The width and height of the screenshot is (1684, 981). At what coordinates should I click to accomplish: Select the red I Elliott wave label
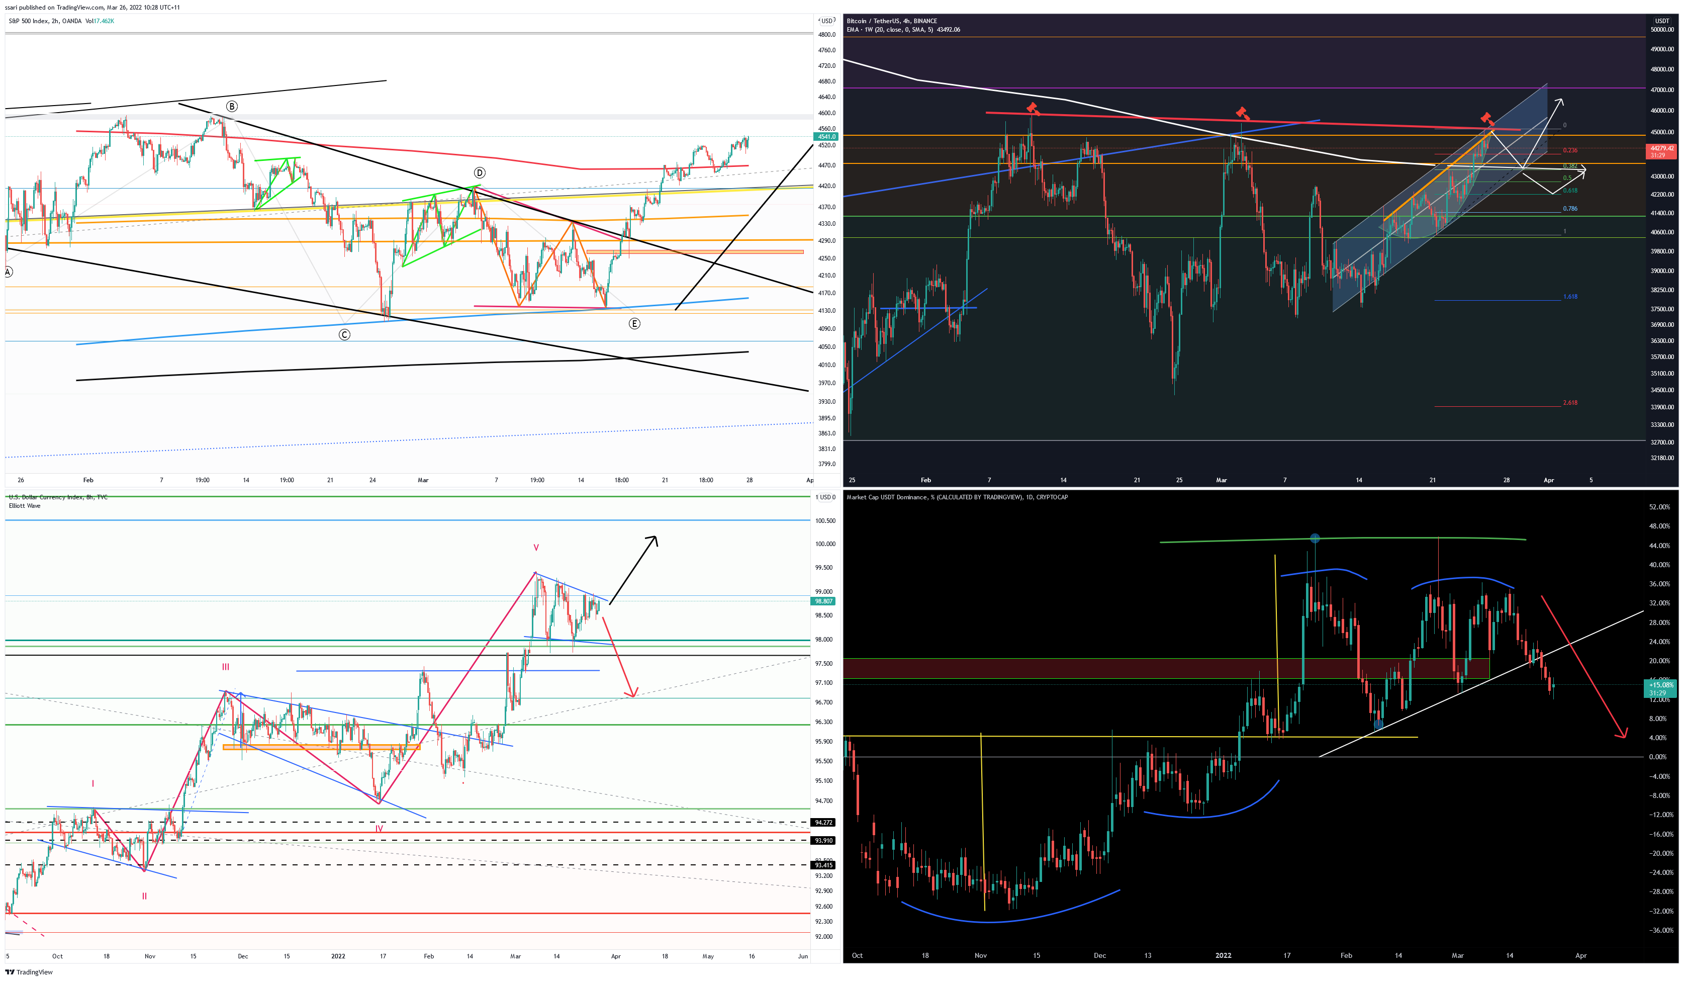[x=93, y=783]
